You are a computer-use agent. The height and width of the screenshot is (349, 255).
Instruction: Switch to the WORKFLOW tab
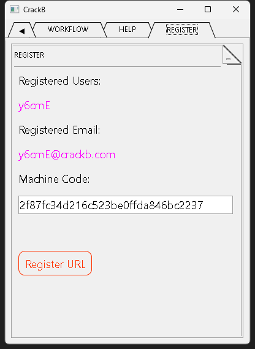point(68,29)
